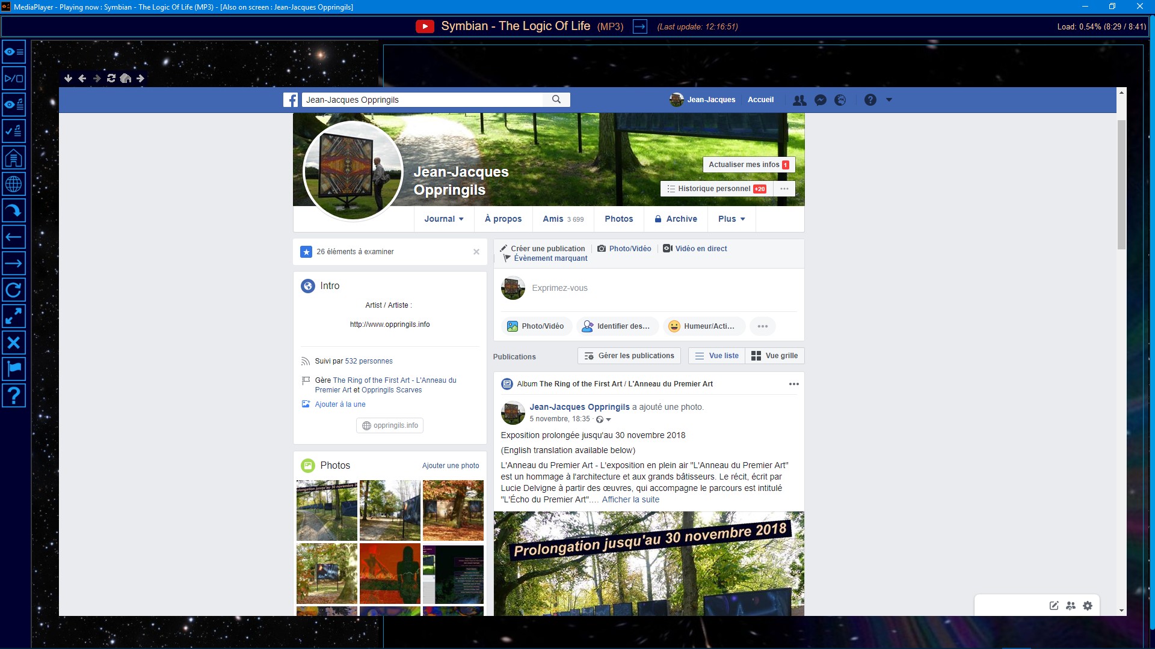
Task: Expand the Plus dropdown in profile tabs
Action: click(731, 219)
